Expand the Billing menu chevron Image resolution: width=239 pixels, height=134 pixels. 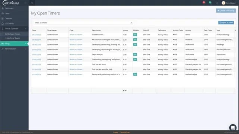pyautogui.click(x=25, y=44)
